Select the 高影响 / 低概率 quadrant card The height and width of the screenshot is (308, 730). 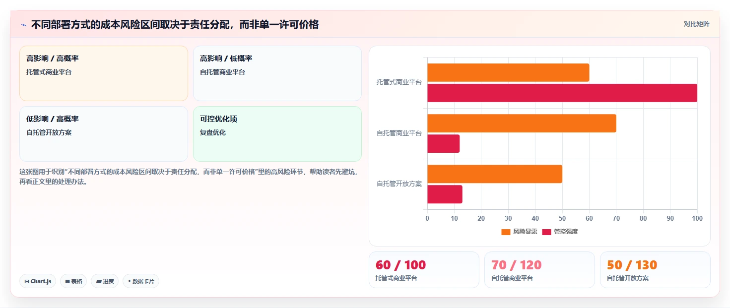coord(277,73)
